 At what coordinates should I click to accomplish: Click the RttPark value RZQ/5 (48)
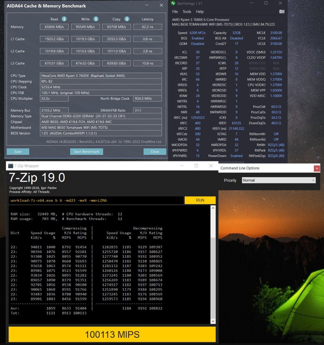[x=276, y=150]
